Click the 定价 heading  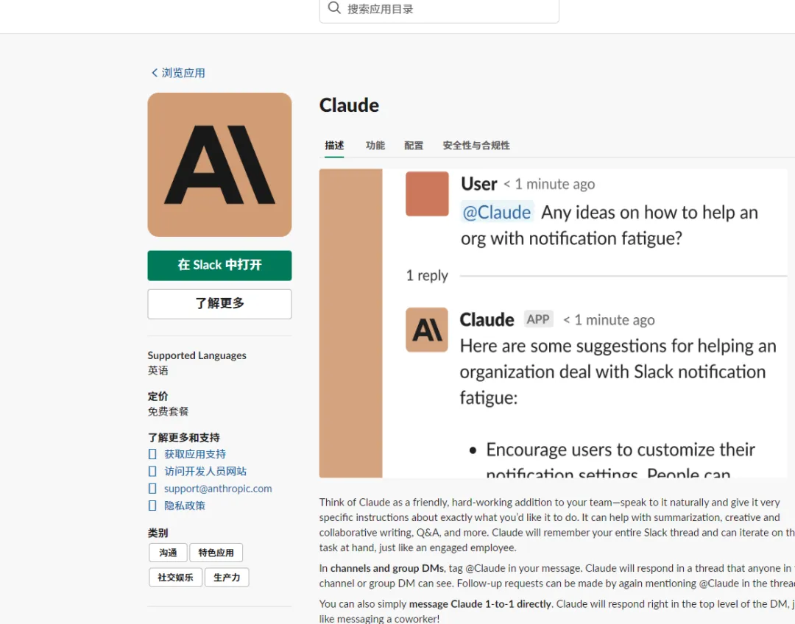tap(158, 397)
